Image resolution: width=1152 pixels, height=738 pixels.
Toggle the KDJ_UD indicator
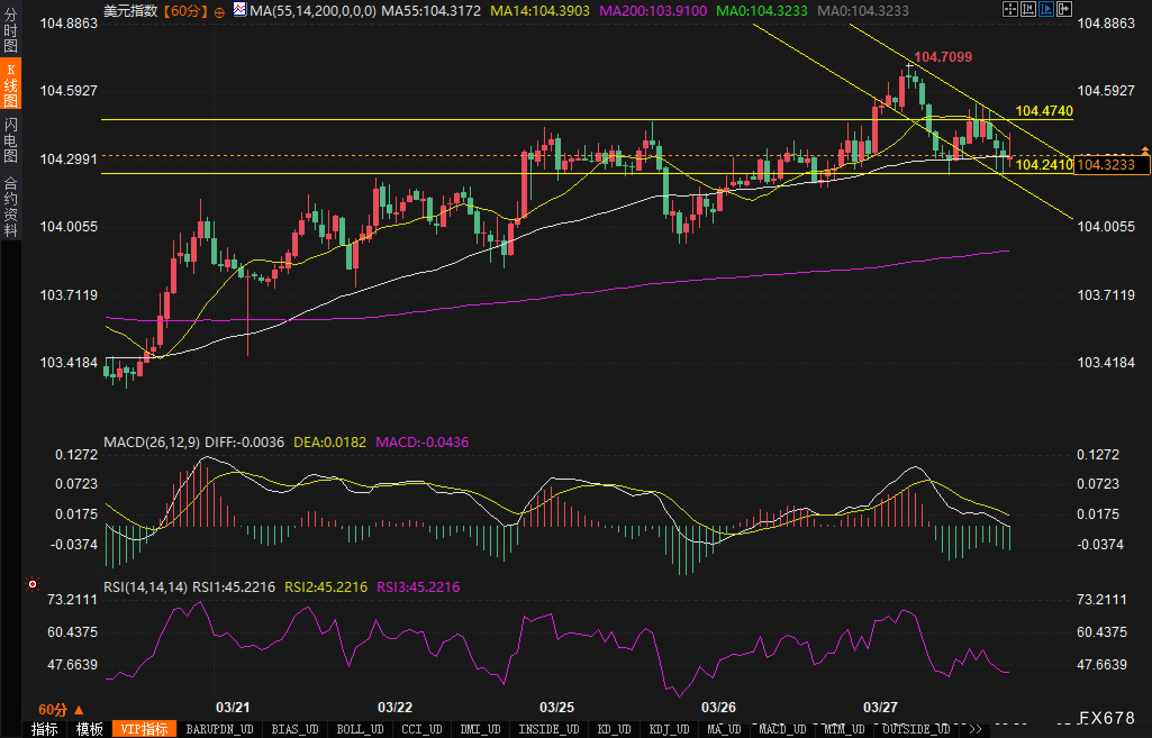pos(669,729)
